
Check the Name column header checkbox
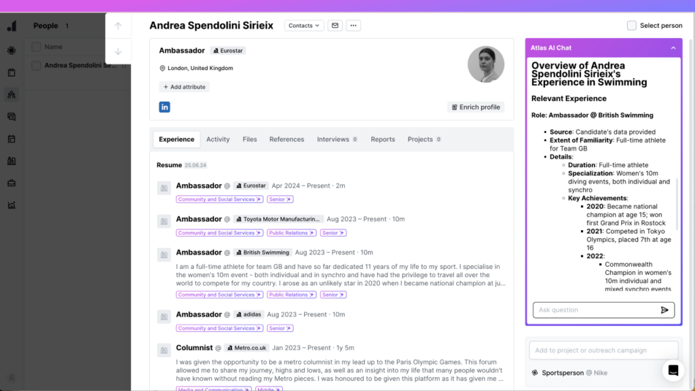click(36, 47)
